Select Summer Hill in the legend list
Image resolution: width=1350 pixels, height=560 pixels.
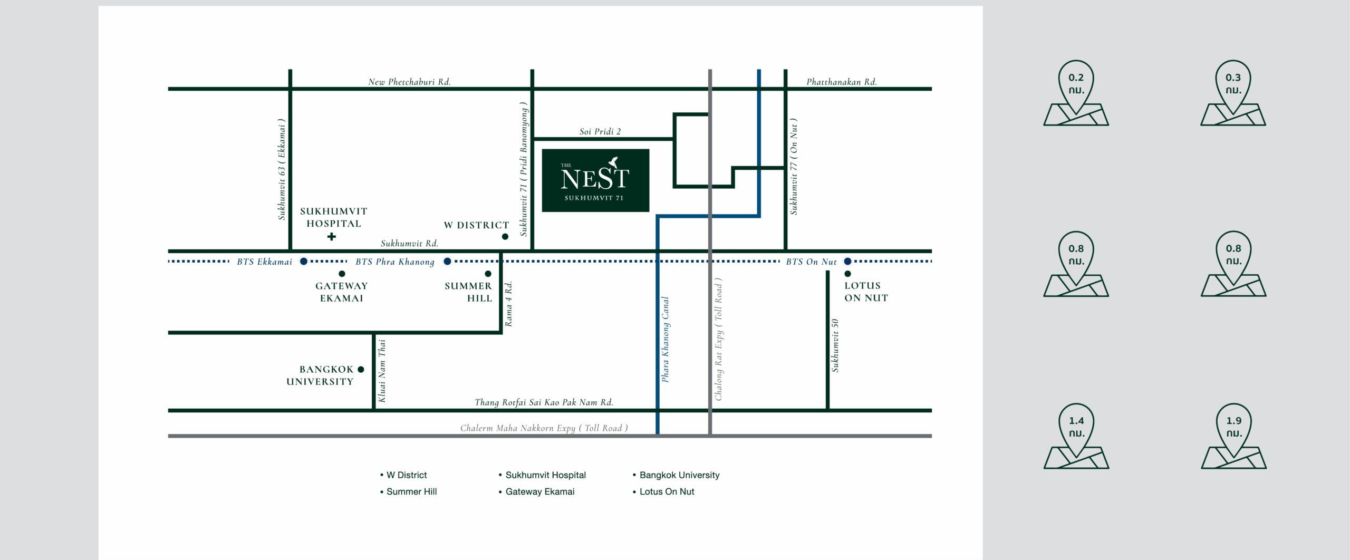(411, 491)
